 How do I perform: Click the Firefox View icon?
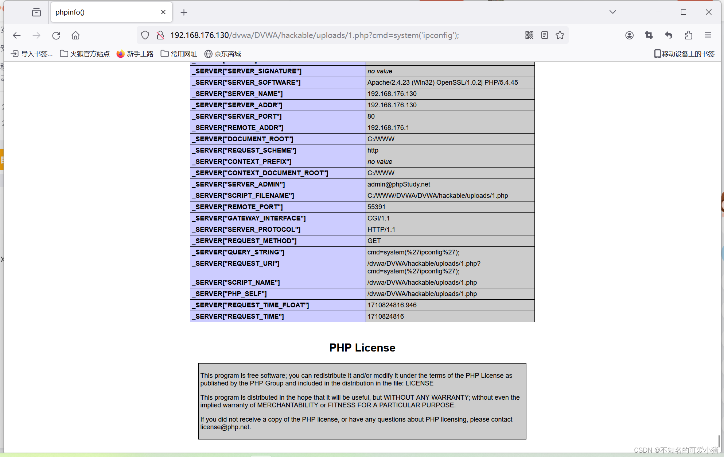(x=36, y=12)
